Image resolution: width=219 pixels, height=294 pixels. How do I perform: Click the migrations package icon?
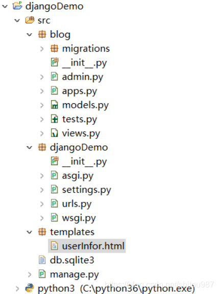tap(54, 49)
